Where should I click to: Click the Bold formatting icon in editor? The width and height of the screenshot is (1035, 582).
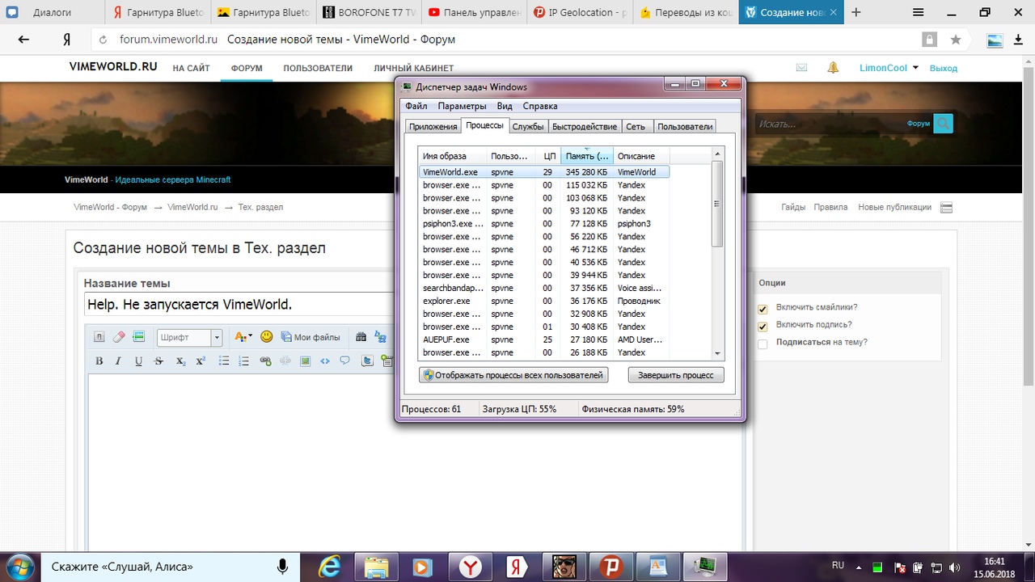pyautogui.click(x=99, y=361)
